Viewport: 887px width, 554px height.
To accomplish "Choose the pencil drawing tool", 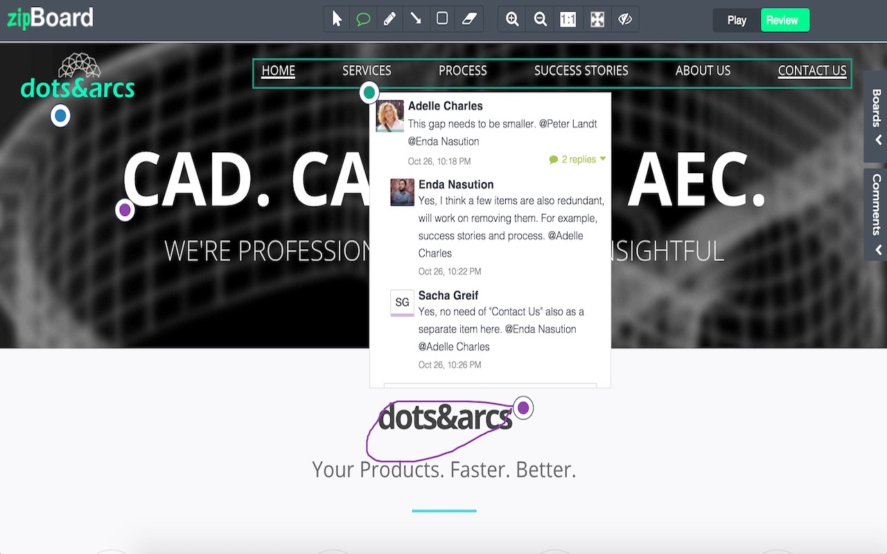I will pyautogui.click(x=389, y=19).
